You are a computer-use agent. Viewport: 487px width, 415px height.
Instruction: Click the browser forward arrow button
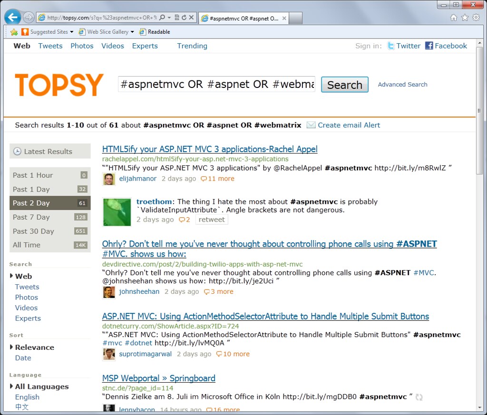tap(29, 18)
